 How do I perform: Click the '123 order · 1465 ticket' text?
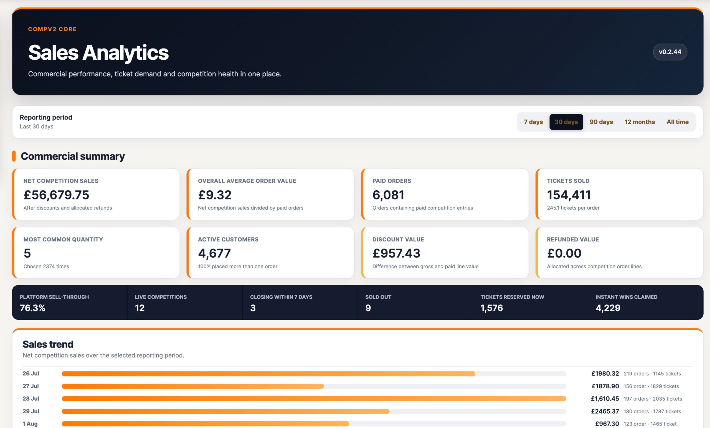click(x=650, y=424)
